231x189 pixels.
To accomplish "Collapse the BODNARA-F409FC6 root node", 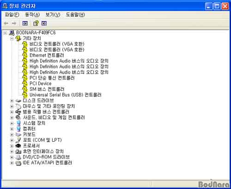I will (5, 33).
